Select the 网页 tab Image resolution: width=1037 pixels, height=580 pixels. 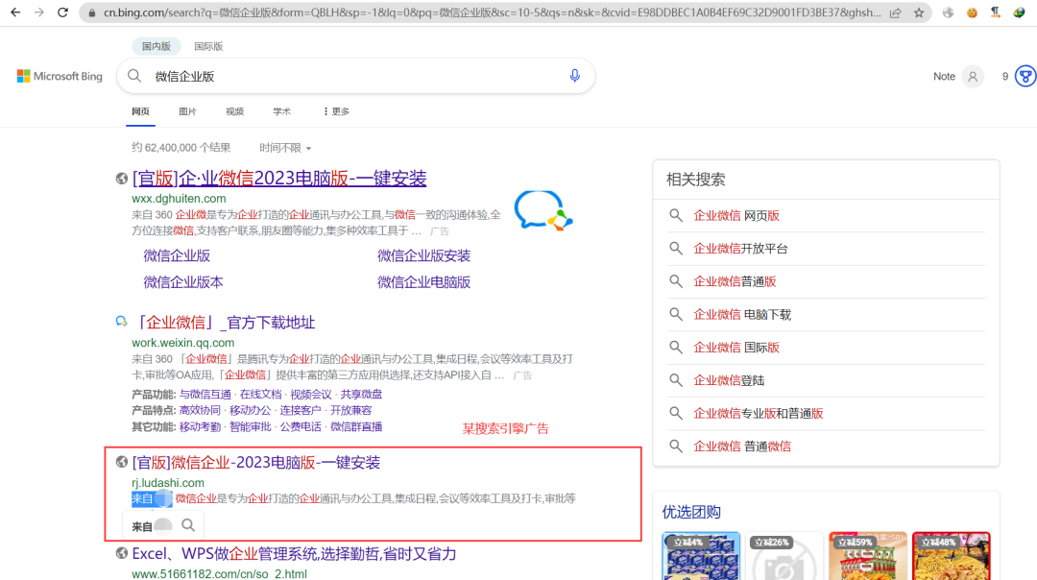tap(140, 111)
